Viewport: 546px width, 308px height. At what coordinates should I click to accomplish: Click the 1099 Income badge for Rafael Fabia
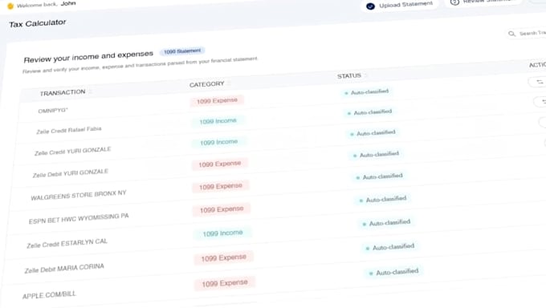click(x=218, y=121)
